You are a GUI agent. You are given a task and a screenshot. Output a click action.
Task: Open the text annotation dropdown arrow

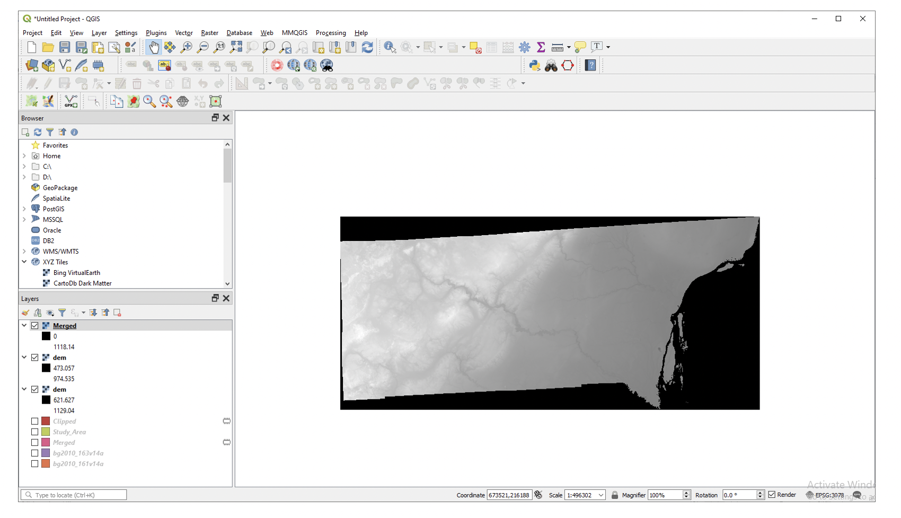[x=608, y=47]
